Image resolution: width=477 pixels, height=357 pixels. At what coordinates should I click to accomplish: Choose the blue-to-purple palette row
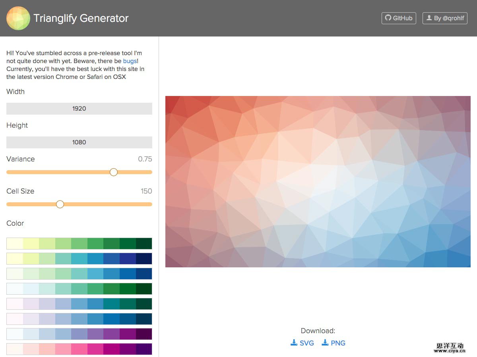coord(79,334)
